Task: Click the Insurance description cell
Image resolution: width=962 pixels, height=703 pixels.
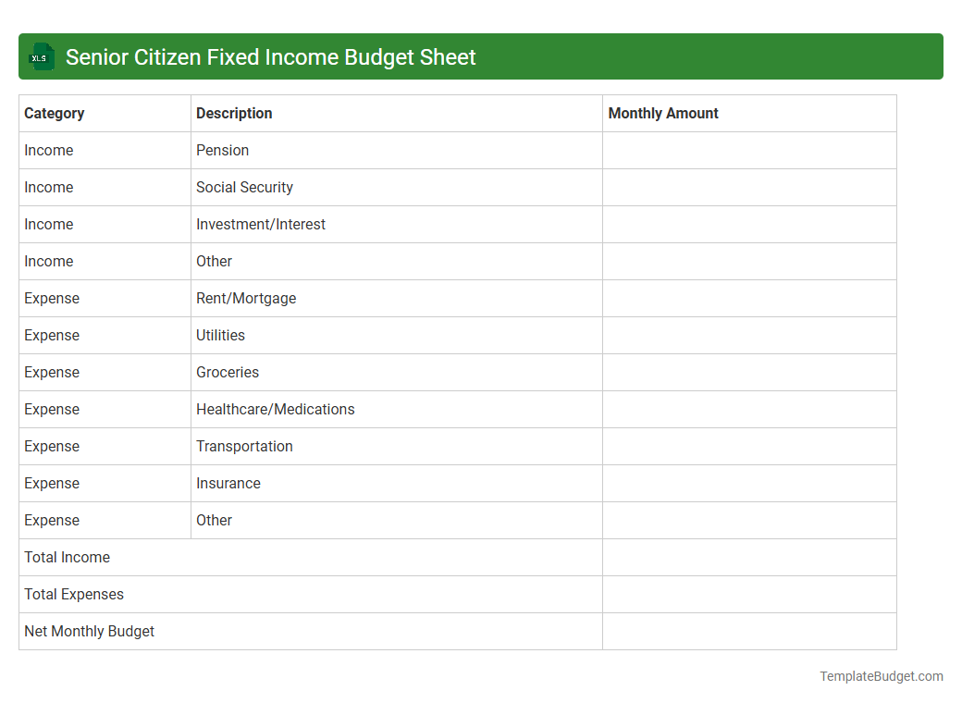Action: (x=228, y=483)
